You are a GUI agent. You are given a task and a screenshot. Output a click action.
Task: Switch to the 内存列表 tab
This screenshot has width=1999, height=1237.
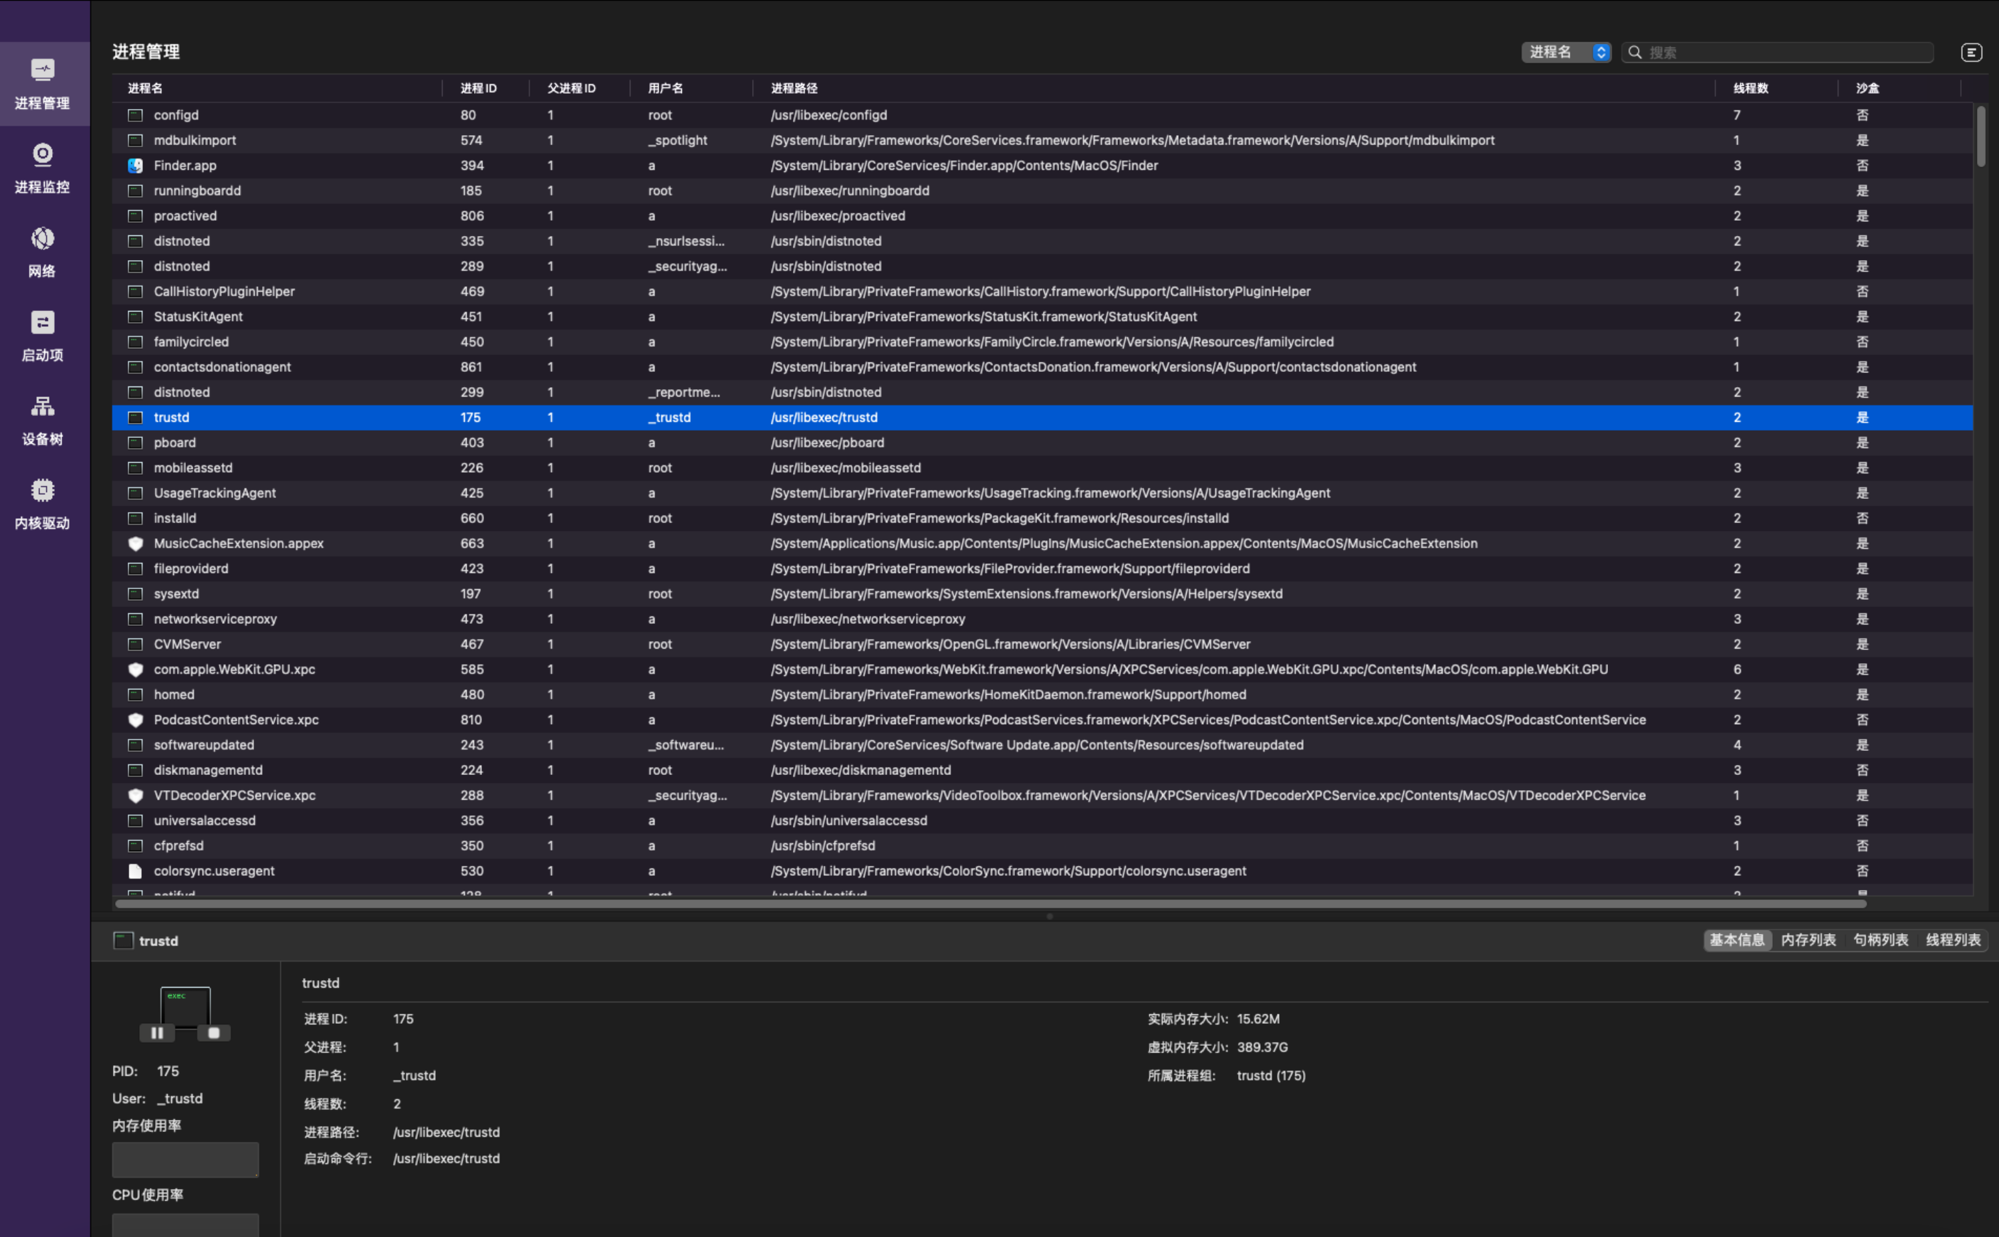pyautogui.click(x=1808, y=940)
